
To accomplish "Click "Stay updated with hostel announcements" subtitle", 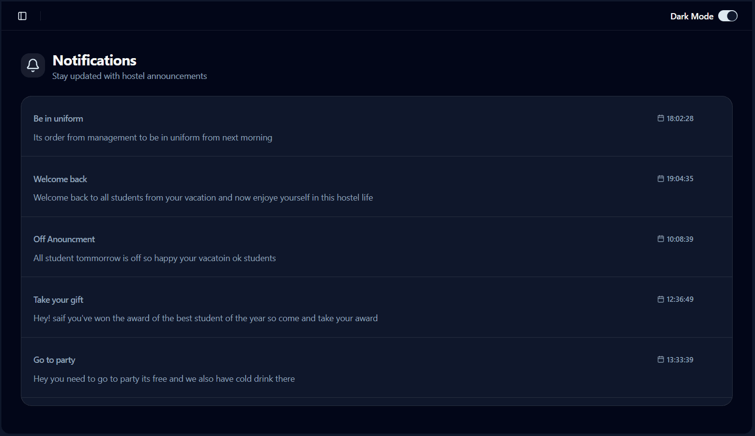I will pos(129,76).
